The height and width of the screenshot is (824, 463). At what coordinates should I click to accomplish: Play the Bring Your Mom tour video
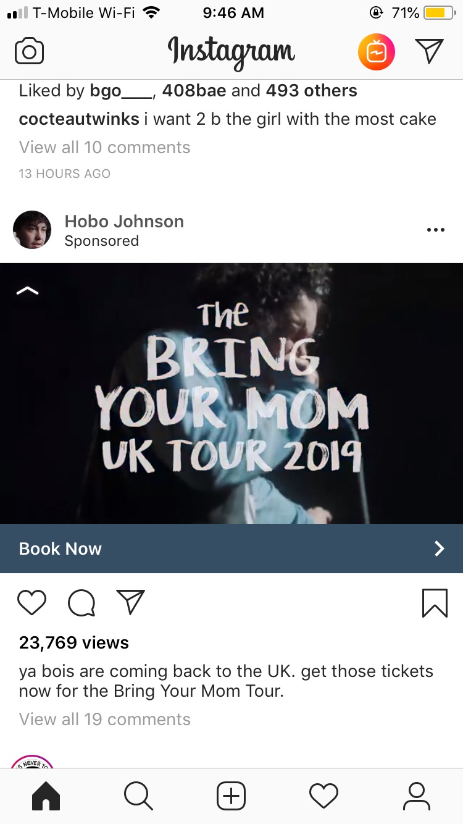(231, 393)
